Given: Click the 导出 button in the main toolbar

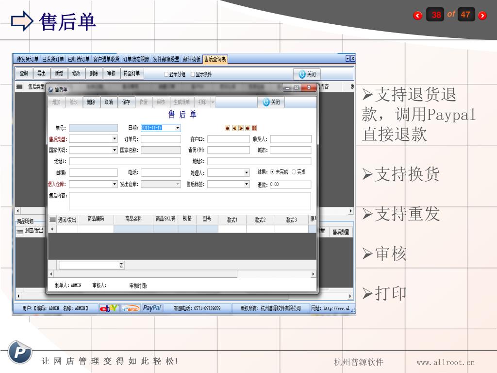Looking at the screenshot, I should coord(42,74).
